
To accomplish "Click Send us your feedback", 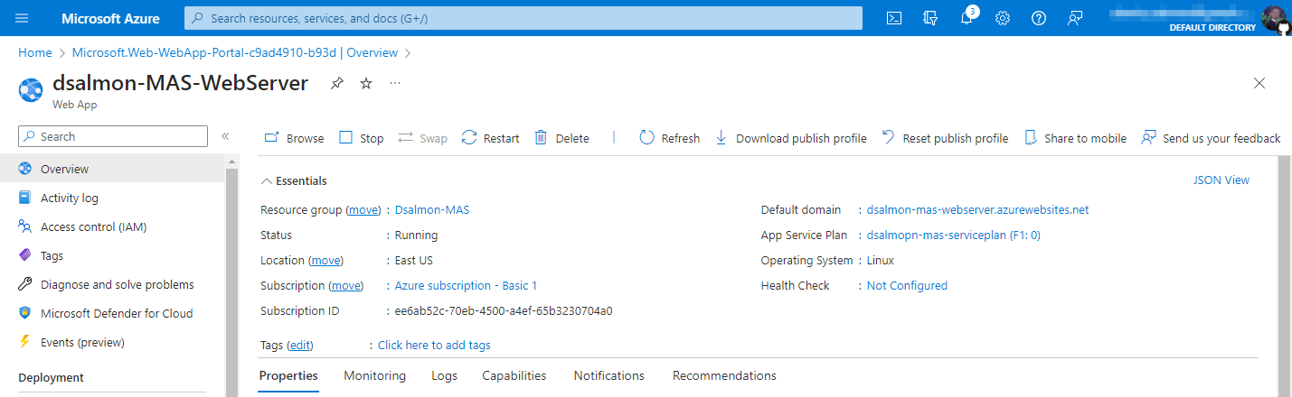I will [x=1212, y=138].
